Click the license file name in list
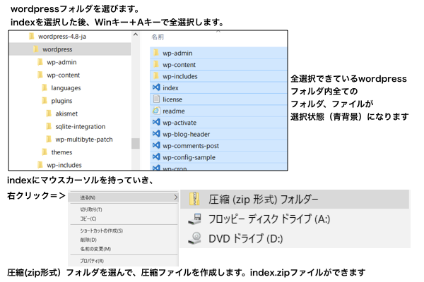424x282 pixels. 172,99
